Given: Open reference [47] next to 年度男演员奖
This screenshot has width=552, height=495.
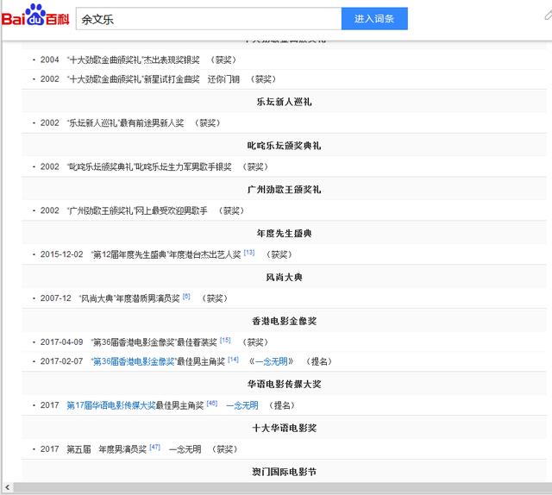Looking at the screenshot, I should (155, 447).
